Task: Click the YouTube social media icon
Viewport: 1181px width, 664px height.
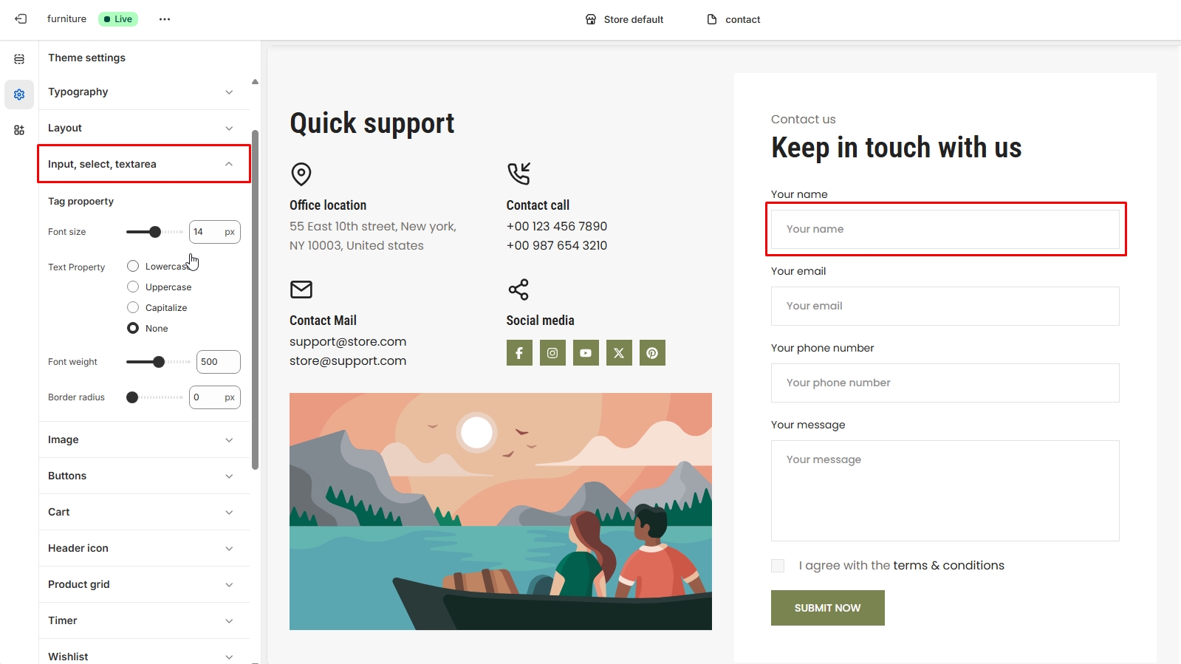Action: [x=586, y=353]
